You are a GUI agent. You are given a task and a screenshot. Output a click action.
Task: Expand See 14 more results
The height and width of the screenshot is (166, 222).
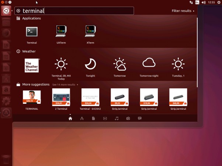tap(65, 85)
